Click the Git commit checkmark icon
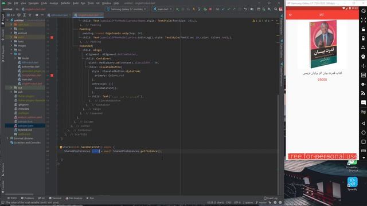The image size is (367, 206). [x=229, y=9]
